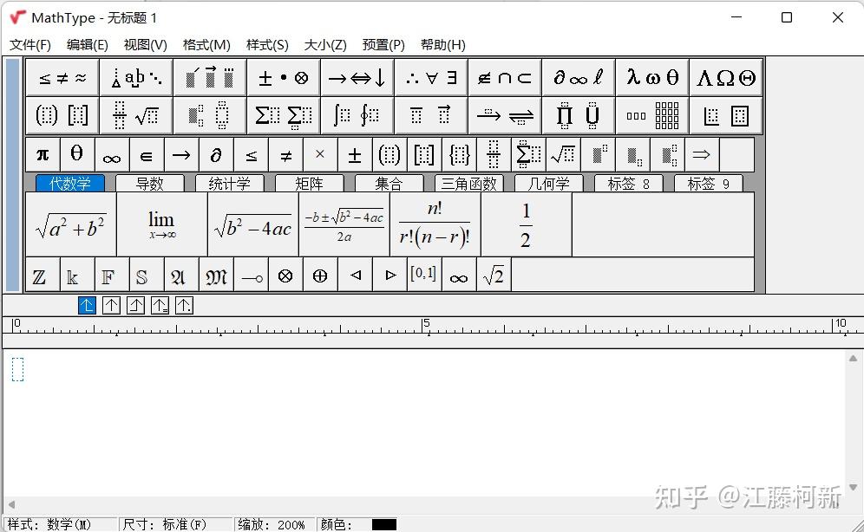Switch to the 导数 tab
This screenshot has height=532, width=864.
coord(150,183)
